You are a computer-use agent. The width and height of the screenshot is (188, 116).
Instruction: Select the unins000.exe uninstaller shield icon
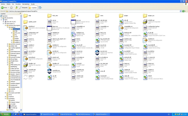(49, 71)
